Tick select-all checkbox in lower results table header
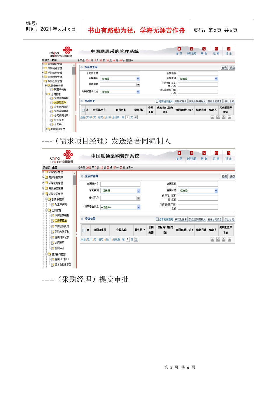This screenshot has width=277, height=393. tap(84, 230)
